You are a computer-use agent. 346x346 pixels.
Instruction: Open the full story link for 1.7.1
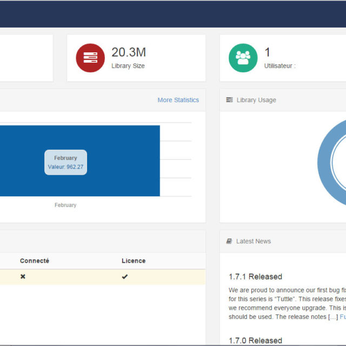pos(342,317)
